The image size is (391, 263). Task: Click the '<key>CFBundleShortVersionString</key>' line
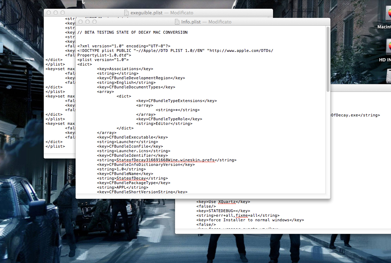(142, 192)
